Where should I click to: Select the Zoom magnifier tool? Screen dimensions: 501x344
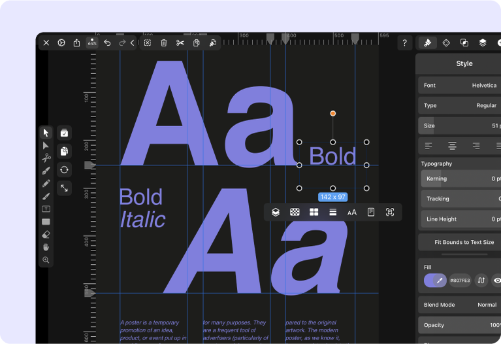[x=46, y=260]
